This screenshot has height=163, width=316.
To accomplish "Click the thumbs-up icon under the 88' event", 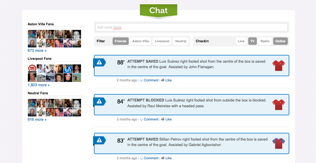I will (x=163, y=80).
